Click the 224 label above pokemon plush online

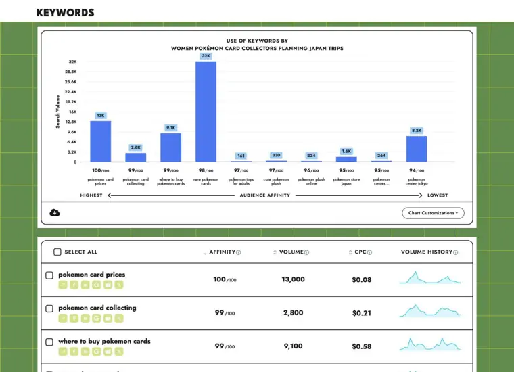[311, 156]
